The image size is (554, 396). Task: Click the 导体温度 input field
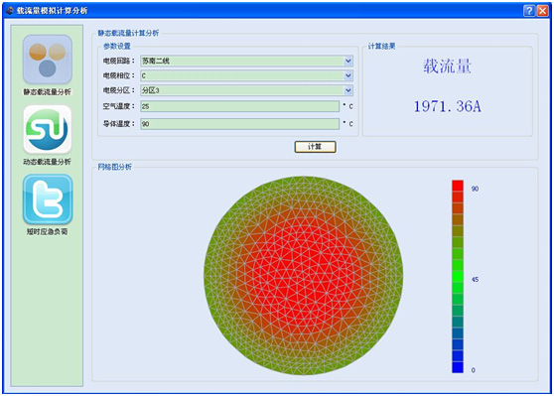[240, 124]
